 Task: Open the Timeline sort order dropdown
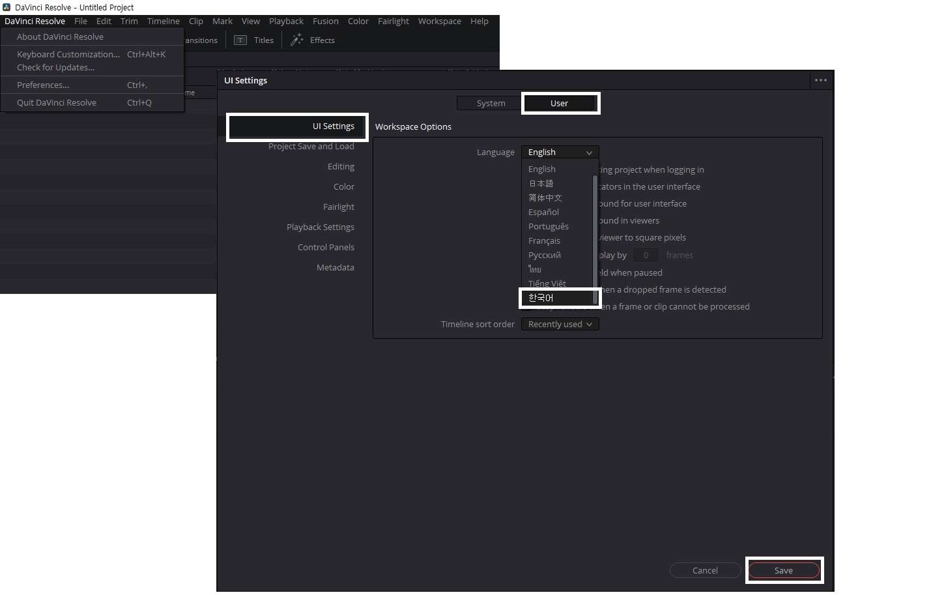click(560, 324)
